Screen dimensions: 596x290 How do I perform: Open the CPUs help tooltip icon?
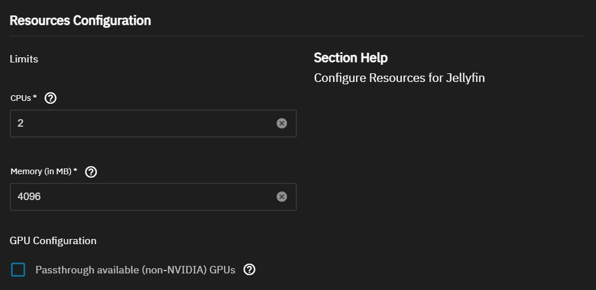point(51,98)
